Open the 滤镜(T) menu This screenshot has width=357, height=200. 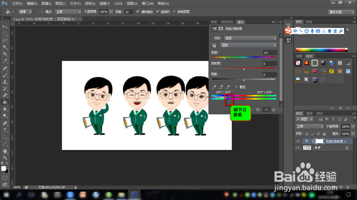105,4
